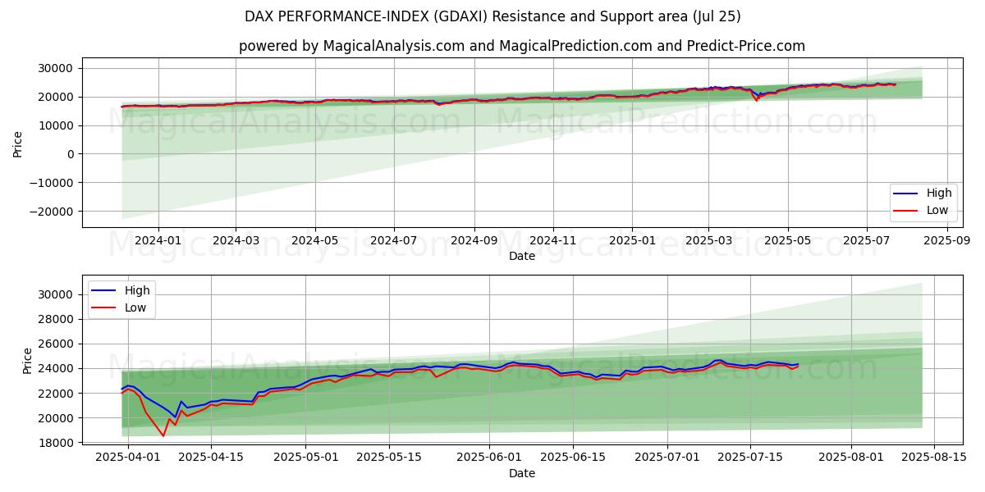This screenshot has height=492, width=985.
Task: Select the 'Price' axis label of the upper chart
Action: tap(18, 143)
